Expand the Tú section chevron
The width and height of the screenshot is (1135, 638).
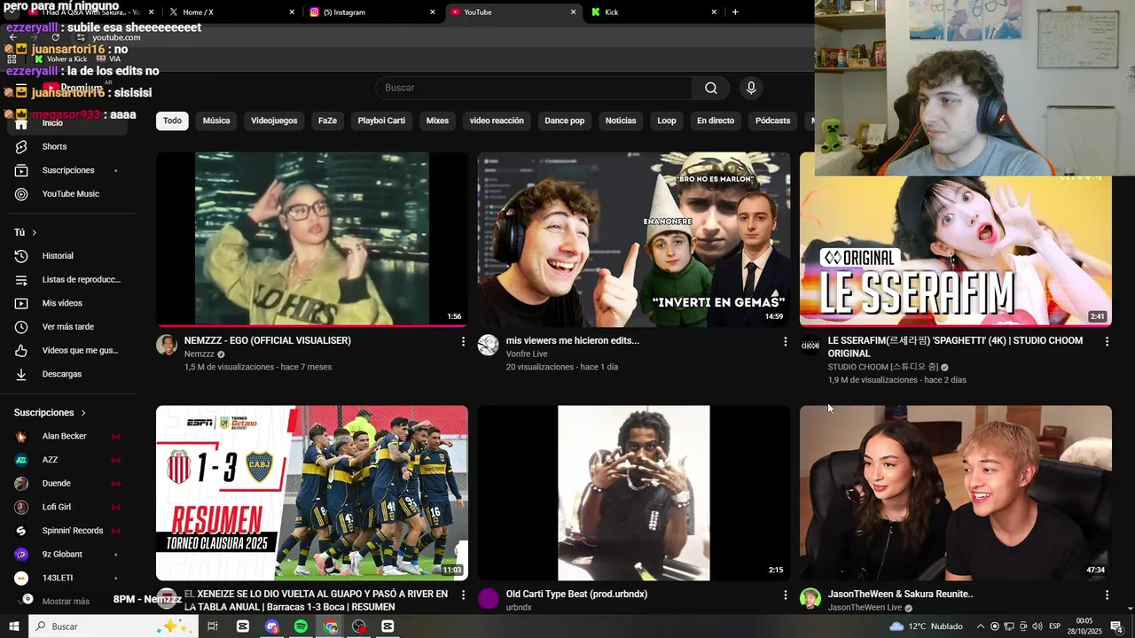[x=35, y=232]
